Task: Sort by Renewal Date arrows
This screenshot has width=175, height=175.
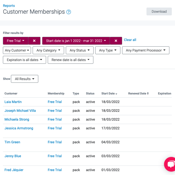Action: pyautogui.click(x=148, y=93)
